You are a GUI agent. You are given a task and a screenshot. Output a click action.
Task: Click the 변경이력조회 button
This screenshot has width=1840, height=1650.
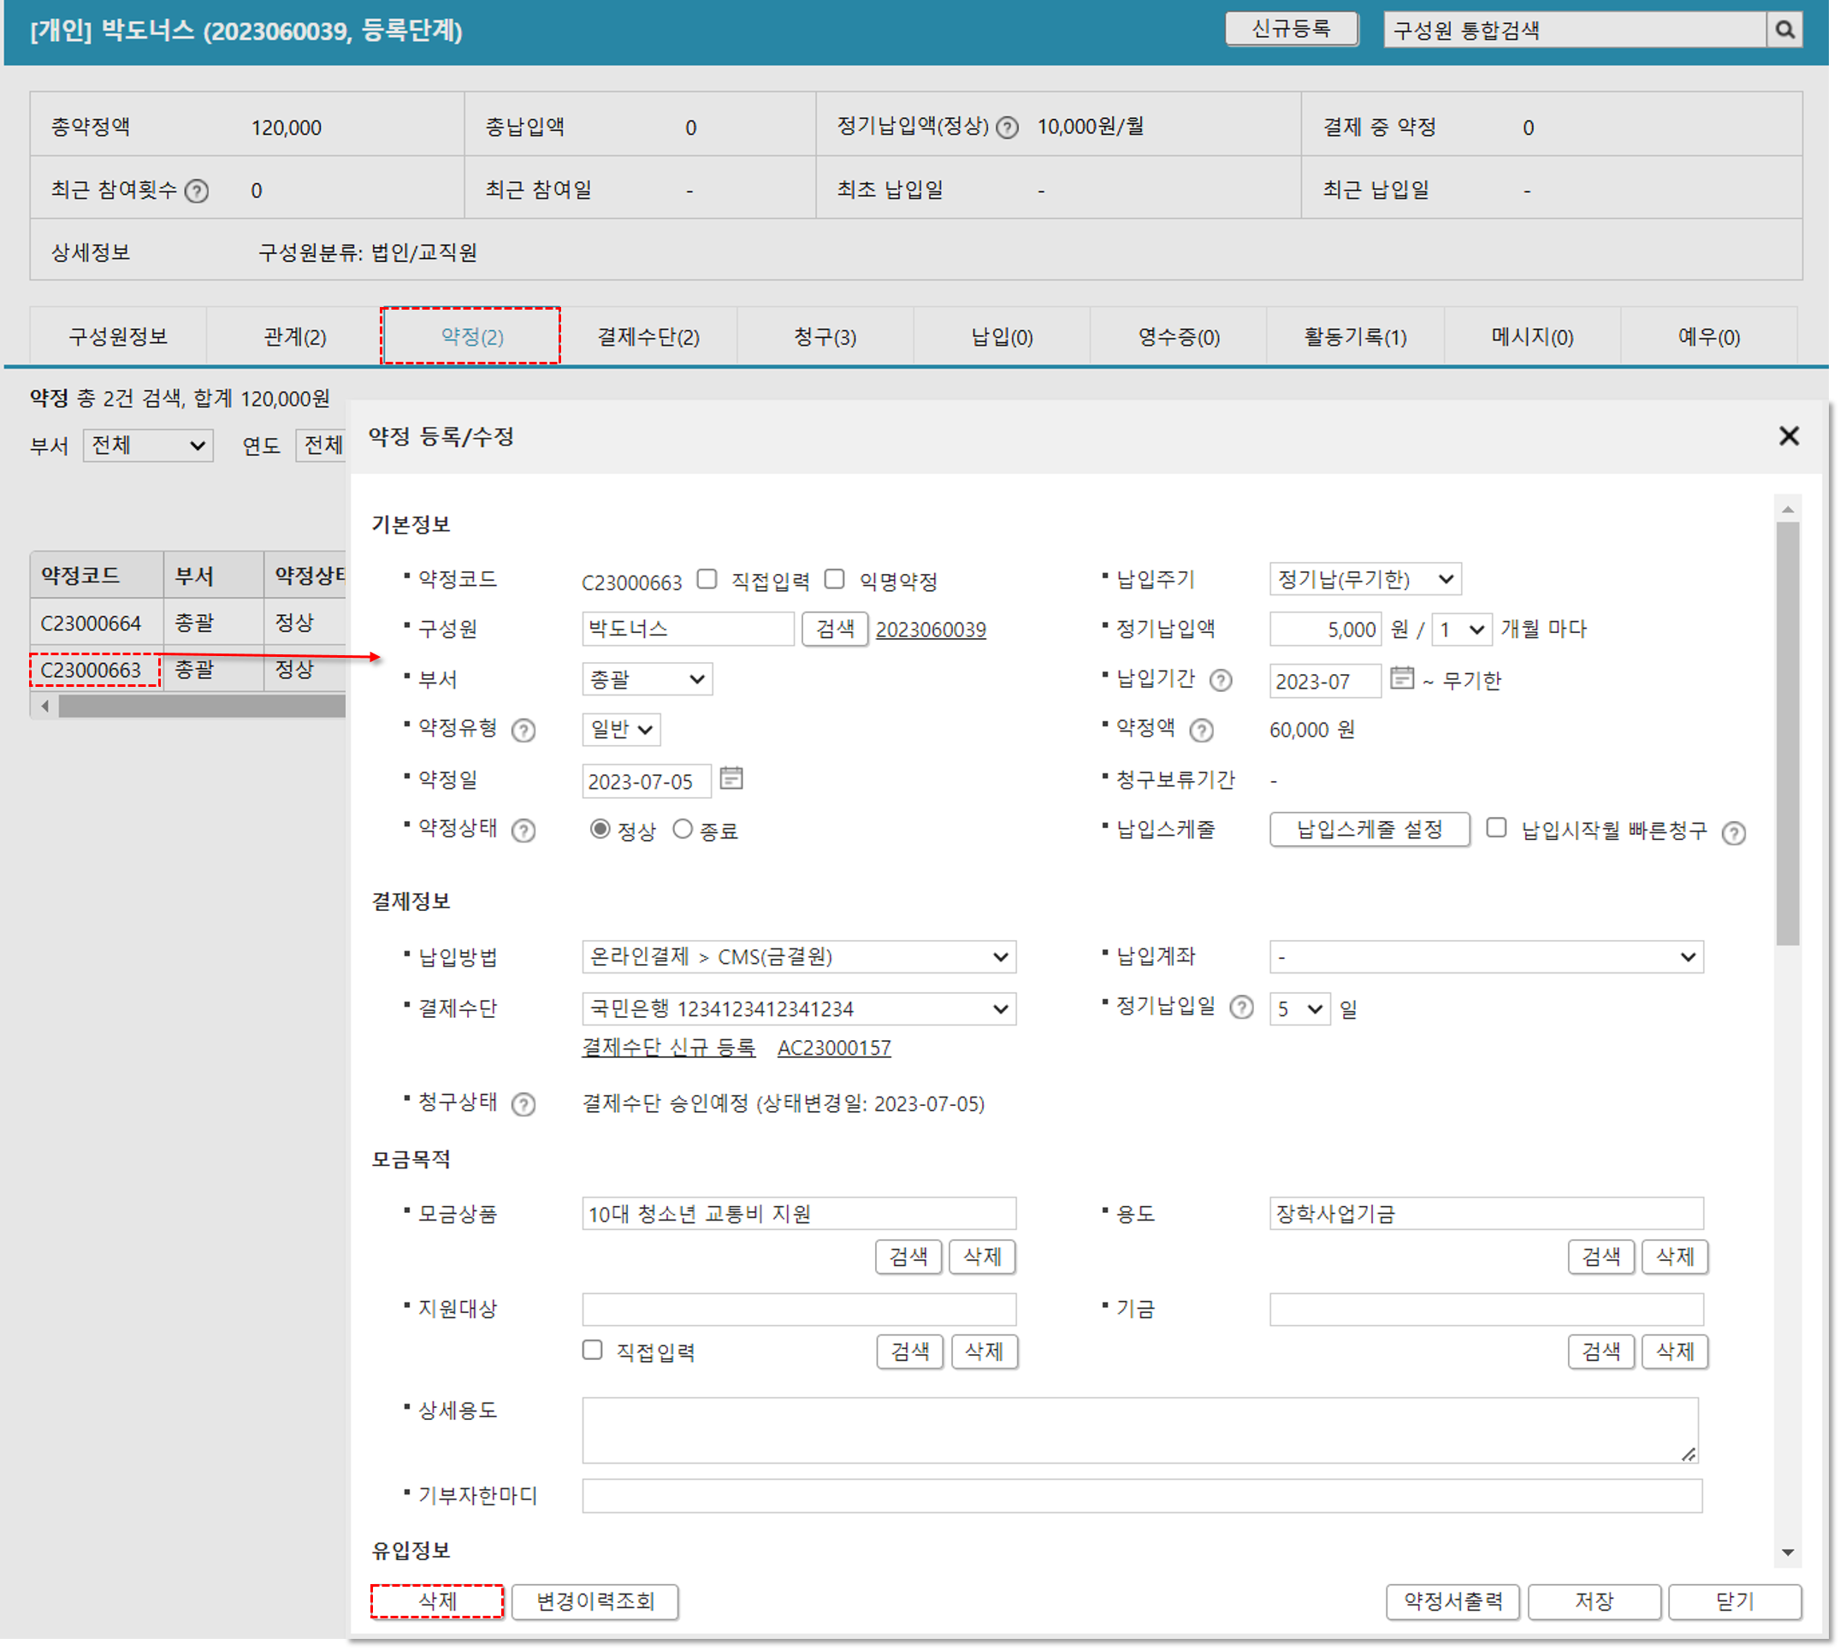[595, 1602]
